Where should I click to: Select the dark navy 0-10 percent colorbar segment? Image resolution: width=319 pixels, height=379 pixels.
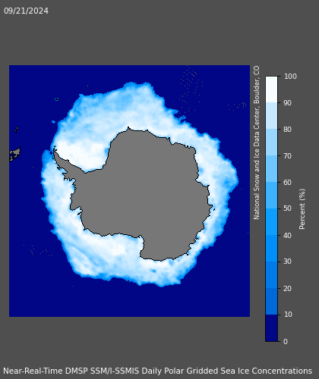271,328
